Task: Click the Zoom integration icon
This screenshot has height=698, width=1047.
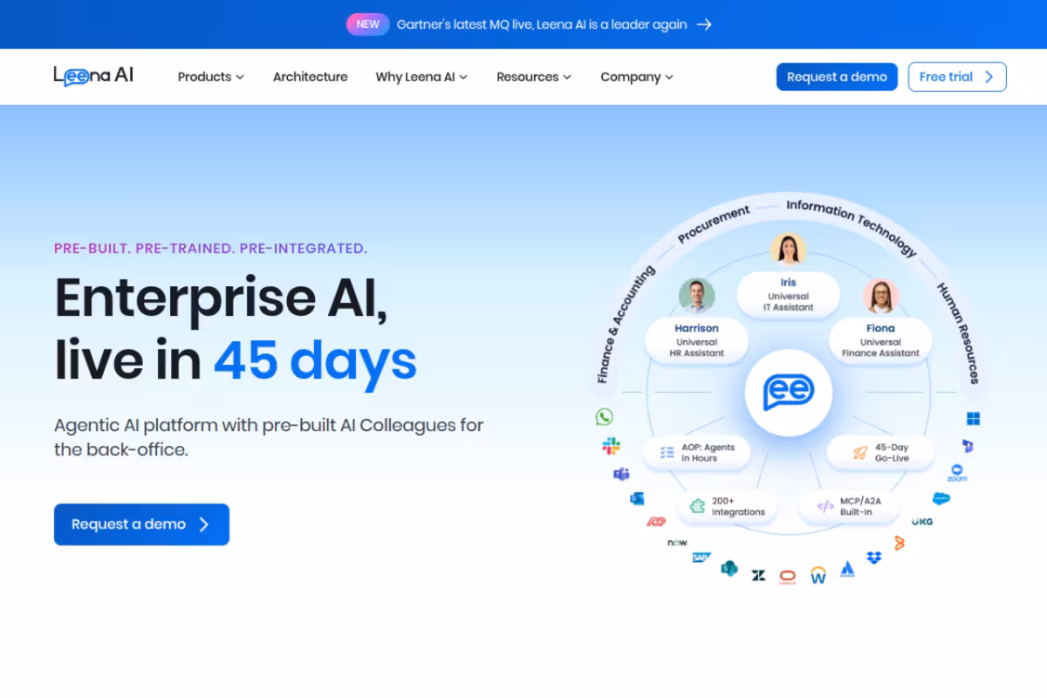Action: click(957, 473)
